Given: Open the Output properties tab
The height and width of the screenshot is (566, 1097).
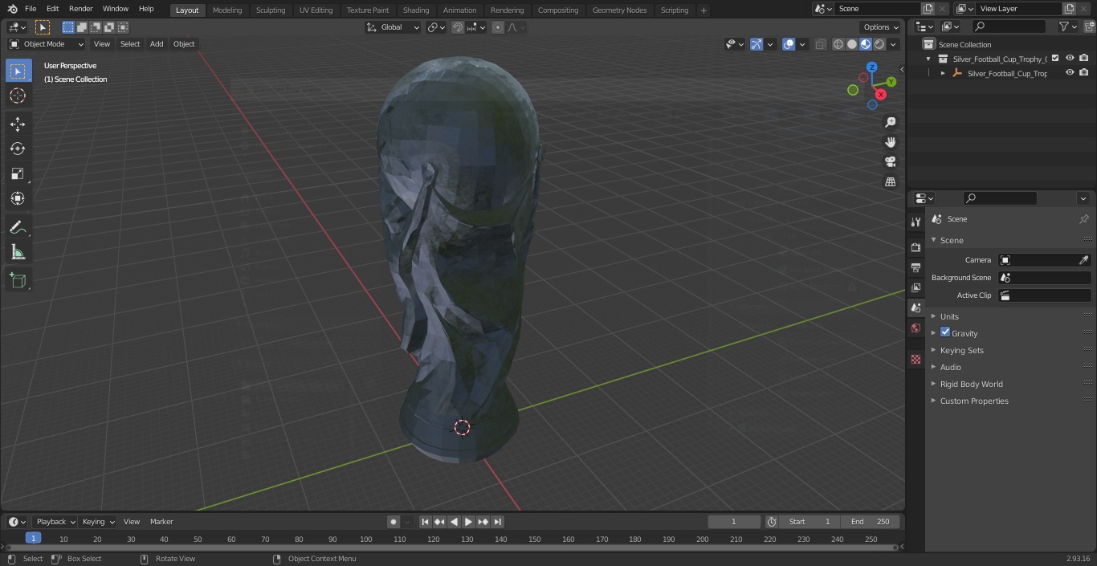Looking at the screenshot, I should pyautogui.click(x=916, y=267).
